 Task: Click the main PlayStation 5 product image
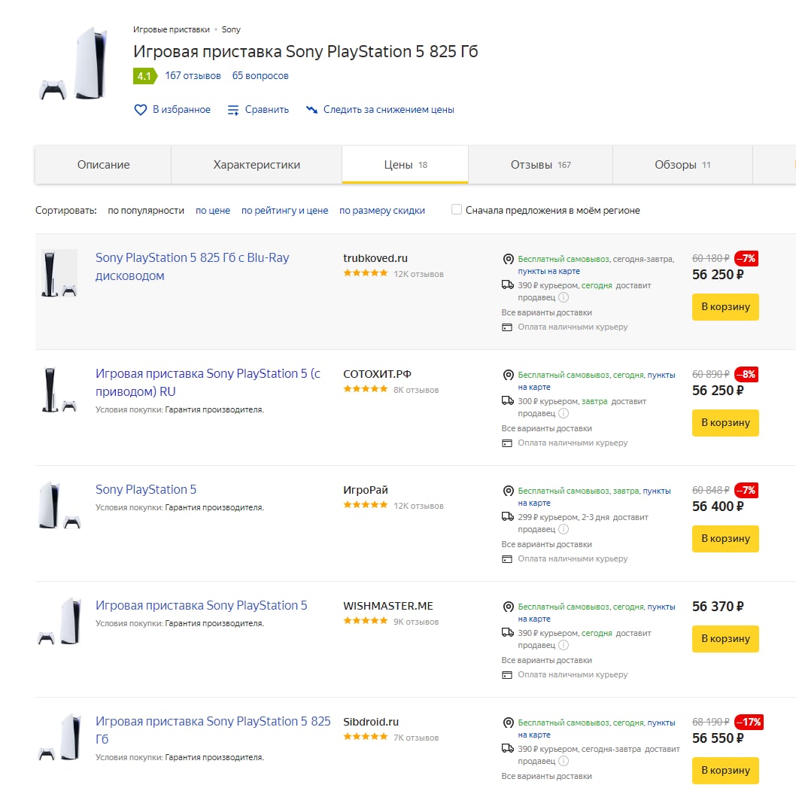coord(74,63)
